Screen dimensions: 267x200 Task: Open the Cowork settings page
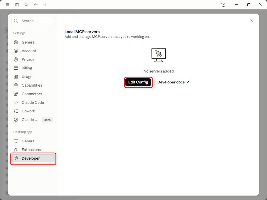click(33, 111)
